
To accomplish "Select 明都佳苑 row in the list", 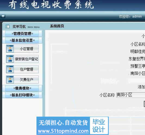I will point(138,51).
